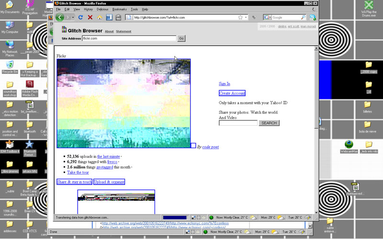Screen dimensions: 383x239
Task: Open the About link in Glitch Browser header
Action: [109, 32]
